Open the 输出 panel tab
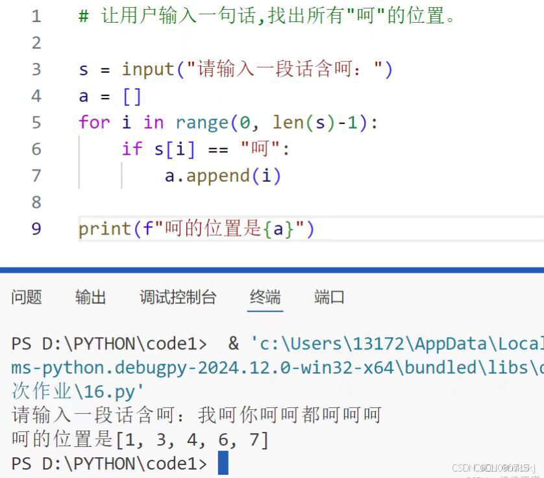 tap(90, 297)
